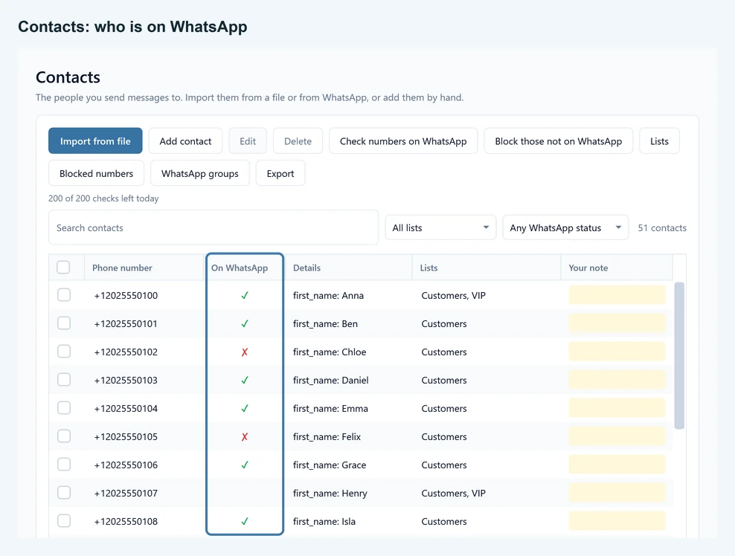735x556 pixels.
Task: Run Check numbers on WhatsApp
Action: [x=403, y=141]
